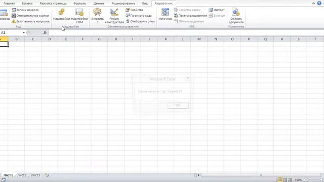
Task: Select Page Break Preview in status bar
Action: click(x=290, y=180)
